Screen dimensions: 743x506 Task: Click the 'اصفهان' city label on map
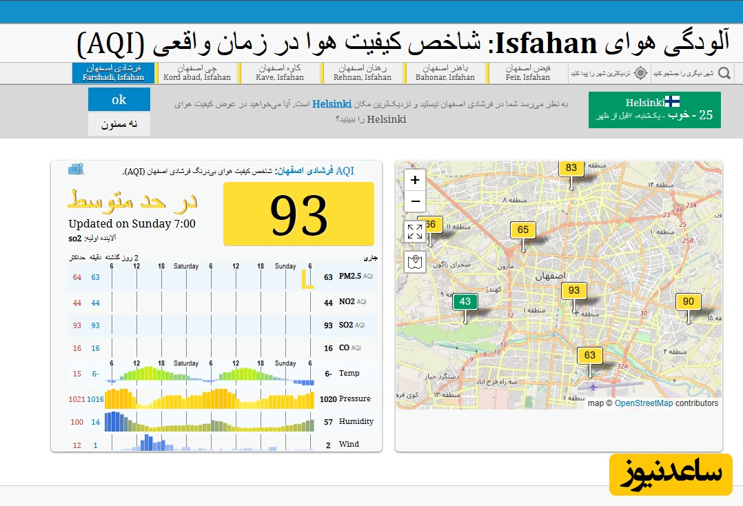pyautogui.click(x=551, y=276)
